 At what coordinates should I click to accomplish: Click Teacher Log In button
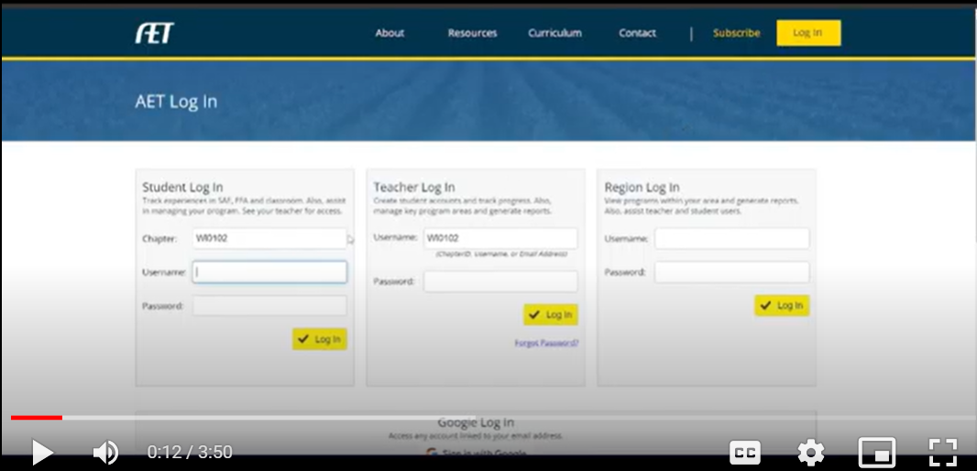[x=551, y=314]
